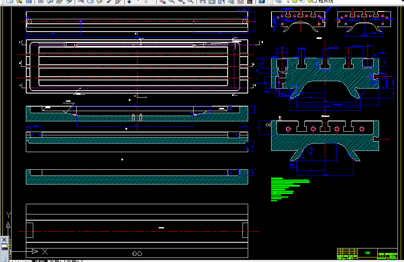Click the Save icon in the toolbar
Image resolution: width=404 pixels, height=262 pixels.
[x=29, y=2]
